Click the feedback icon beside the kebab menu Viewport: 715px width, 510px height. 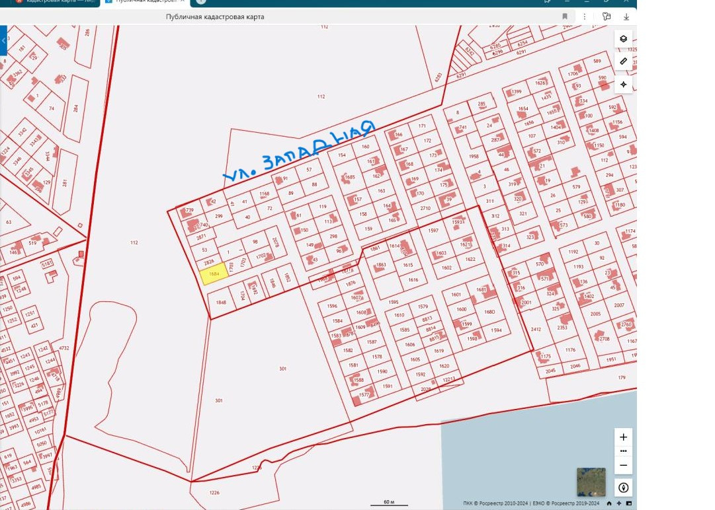tap(606, 17)
